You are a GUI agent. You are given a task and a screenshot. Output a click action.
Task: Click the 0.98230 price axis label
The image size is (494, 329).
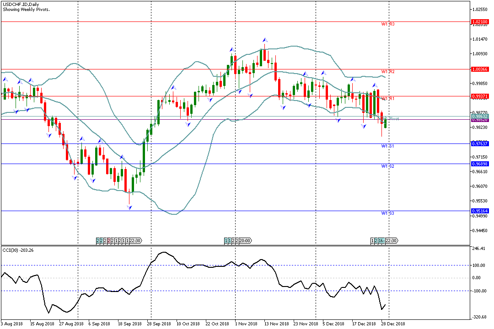point(480,127)
